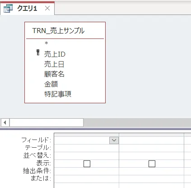Select the クエリ1 tab
Viewport: 191px width, 188px height.
(27, 8)
